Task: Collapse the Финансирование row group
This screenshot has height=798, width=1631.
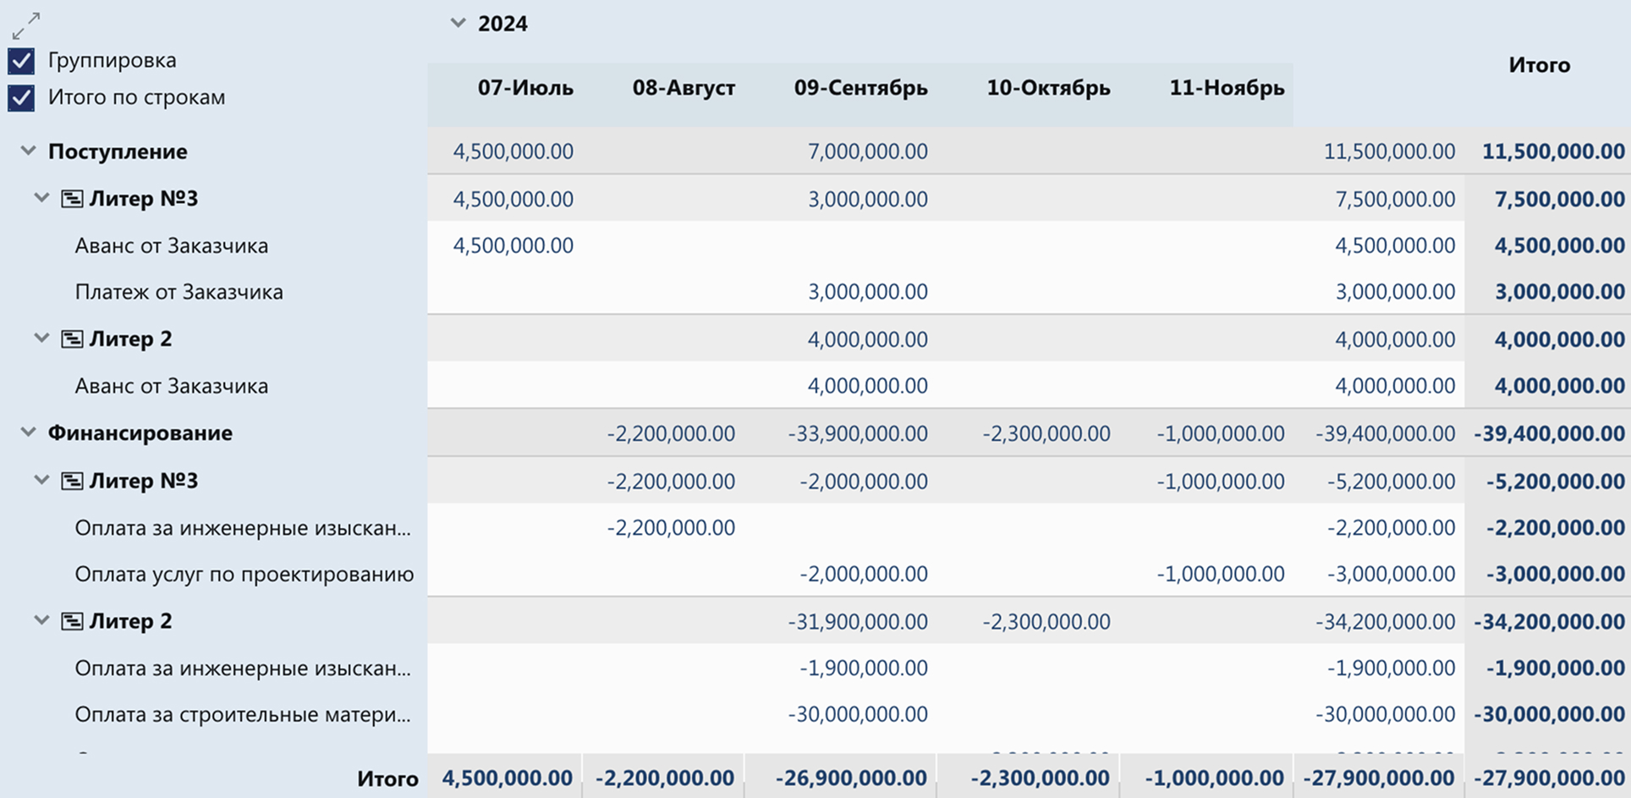Action: (28, 433)
